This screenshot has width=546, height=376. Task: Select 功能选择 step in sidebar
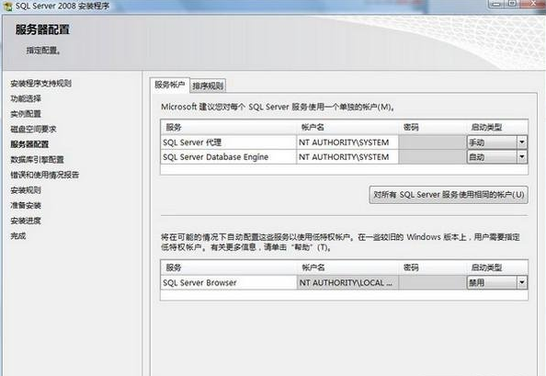coord(26,98)
